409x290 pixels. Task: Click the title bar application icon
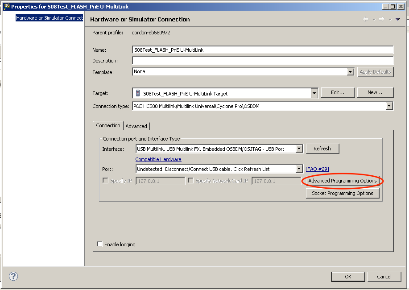pyautogui.click(x=7, y=6)
